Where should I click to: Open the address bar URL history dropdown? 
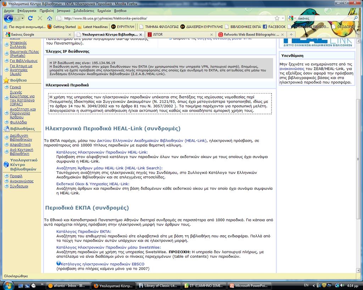tap(283, 18)
